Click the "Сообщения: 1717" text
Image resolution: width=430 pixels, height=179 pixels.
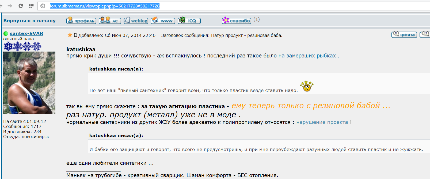pos(22,126)
